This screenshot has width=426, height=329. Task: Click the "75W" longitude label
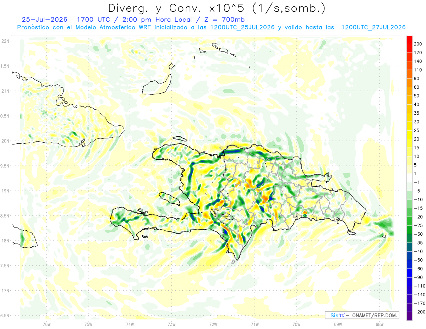[x=88, y=324]
